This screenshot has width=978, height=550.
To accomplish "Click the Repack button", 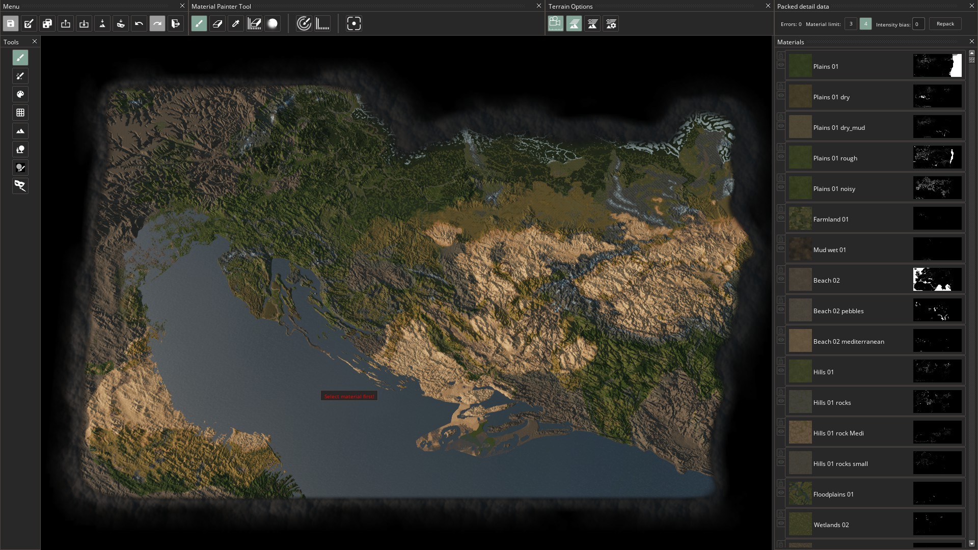I will [945, 23].
